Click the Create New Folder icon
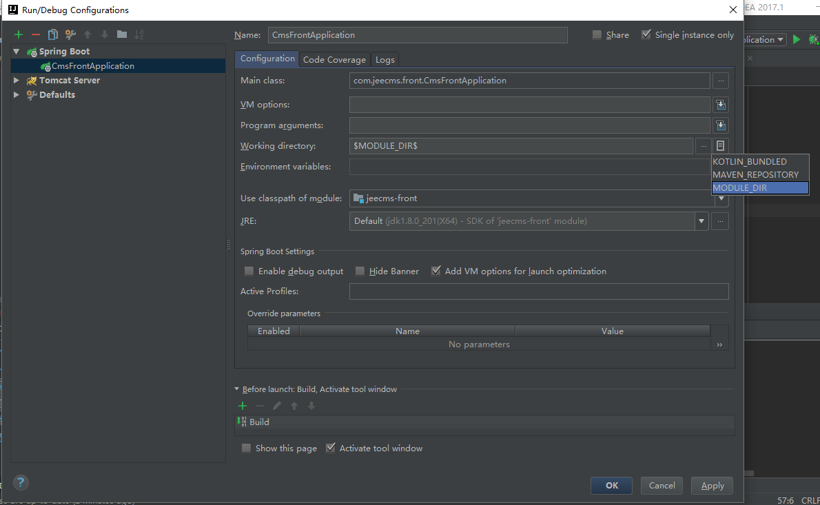This screenshot has width=820, height=505. click(122, 34)
